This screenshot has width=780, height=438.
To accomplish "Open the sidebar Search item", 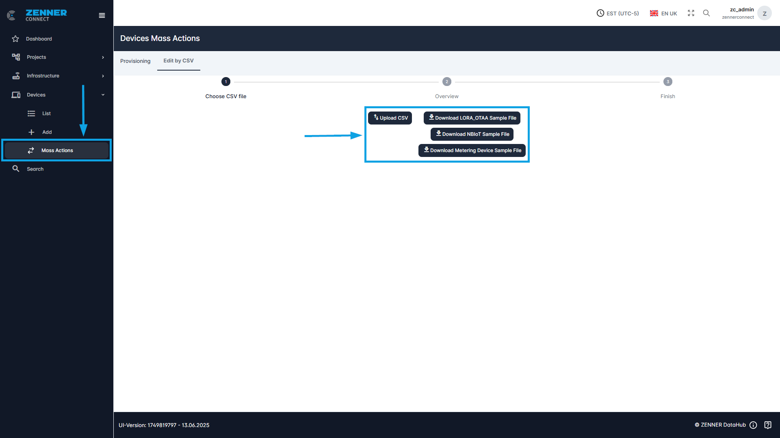I will coord(35,169).
